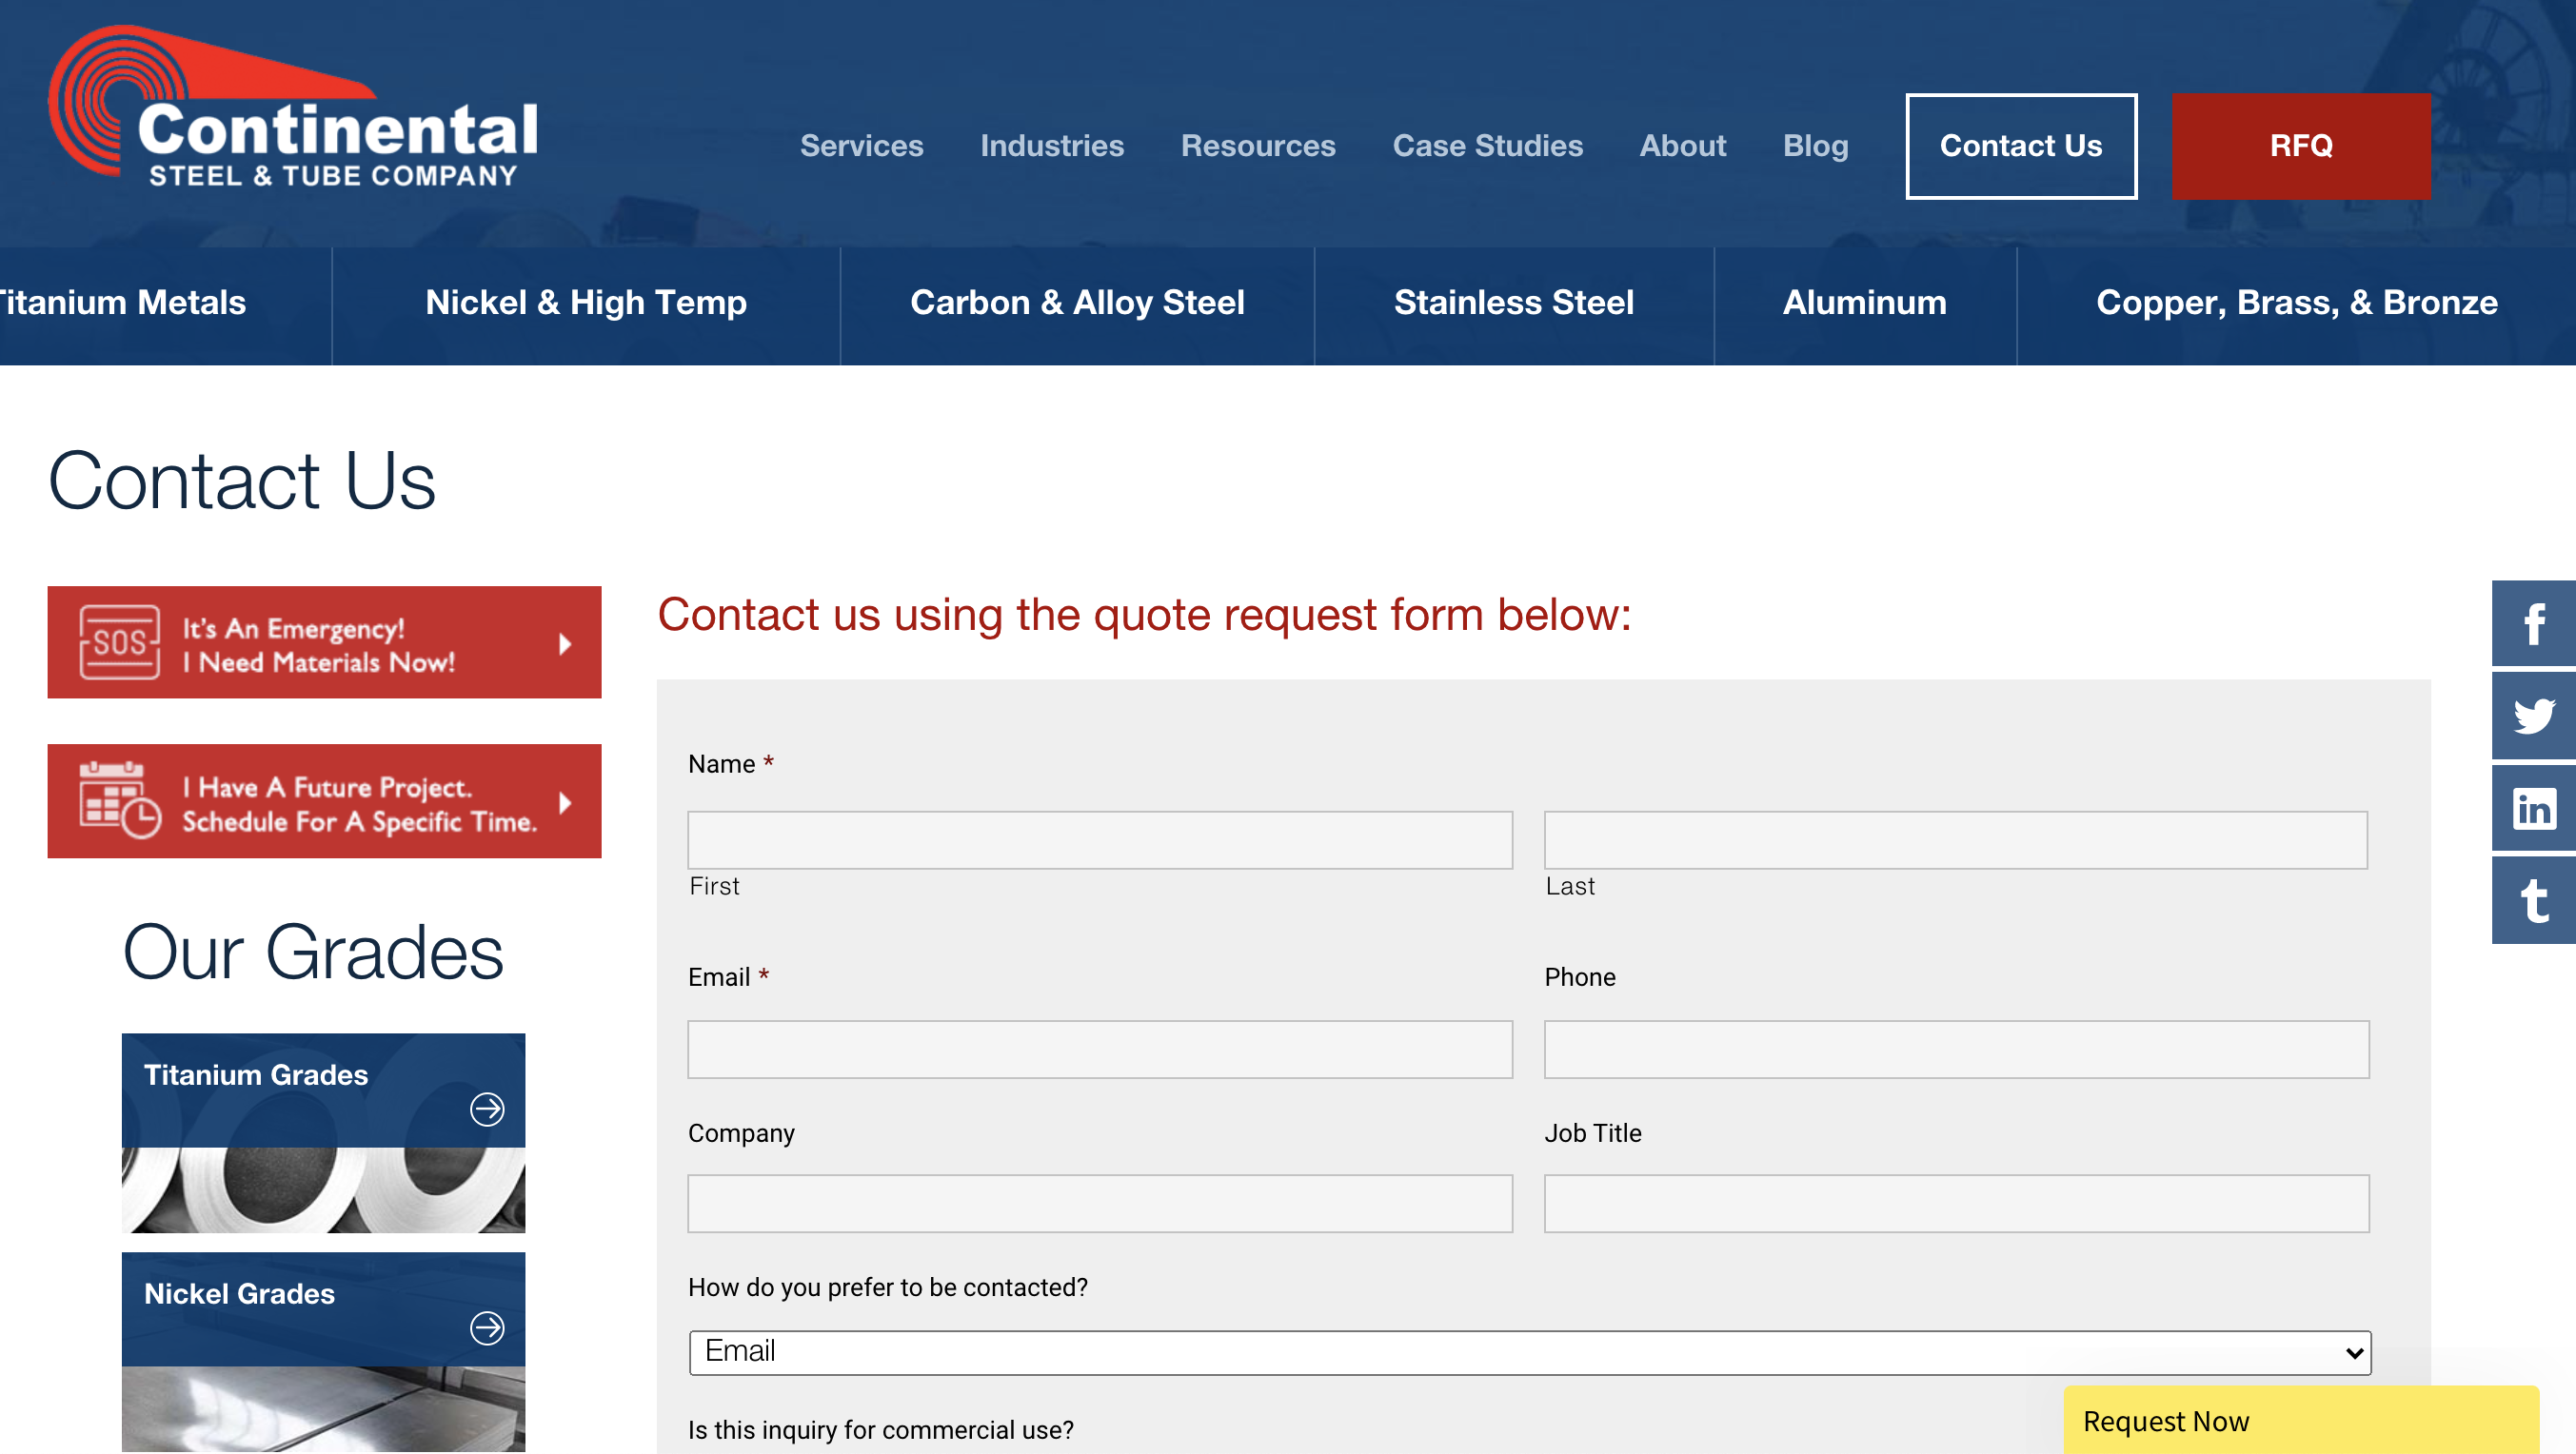The width and height of the screenshot is (2576, 1454).
Task: Click the Tumblr sidebar icon
Action: (x=2533, y=900)
